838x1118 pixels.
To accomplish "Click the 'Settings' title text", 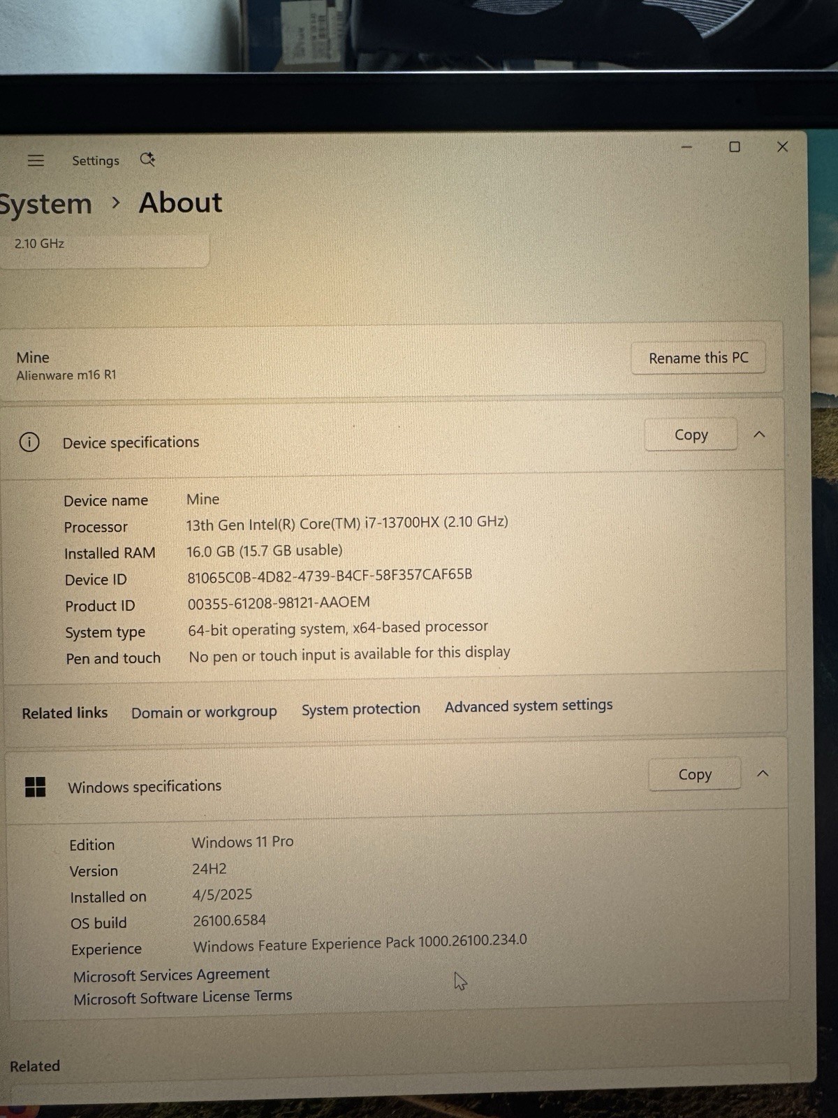I will (x=96, y=161).
